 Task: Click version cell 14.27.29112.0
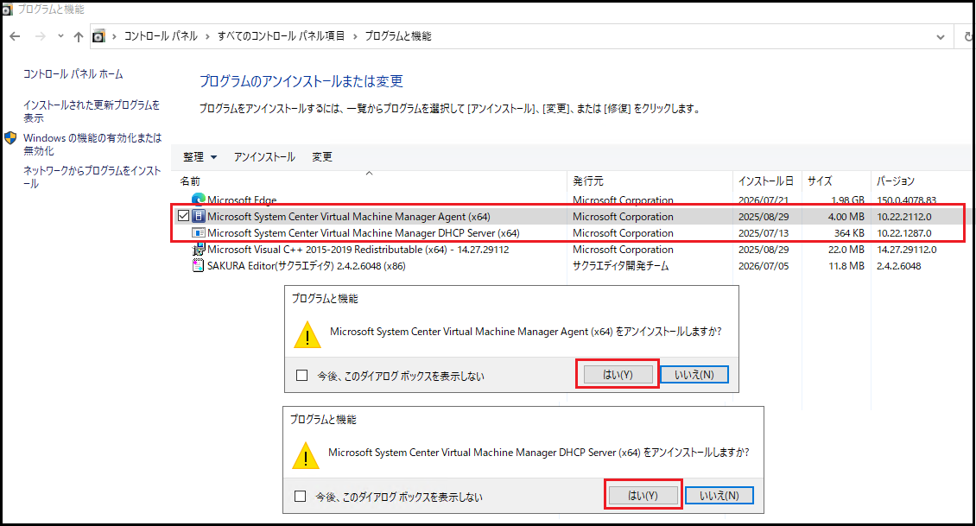pyautogui.click(x=906, y=249)
